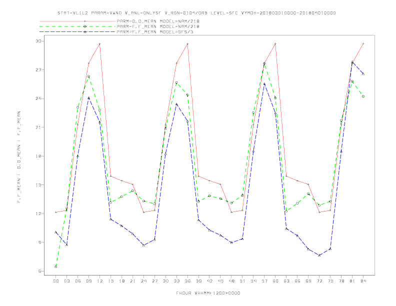Click x-axis tick label 75
This screenshot has width=396, height=306.
(330, 281)
